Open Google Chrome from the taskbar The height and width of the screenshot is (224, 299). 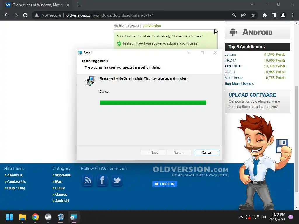pos(35,217)
